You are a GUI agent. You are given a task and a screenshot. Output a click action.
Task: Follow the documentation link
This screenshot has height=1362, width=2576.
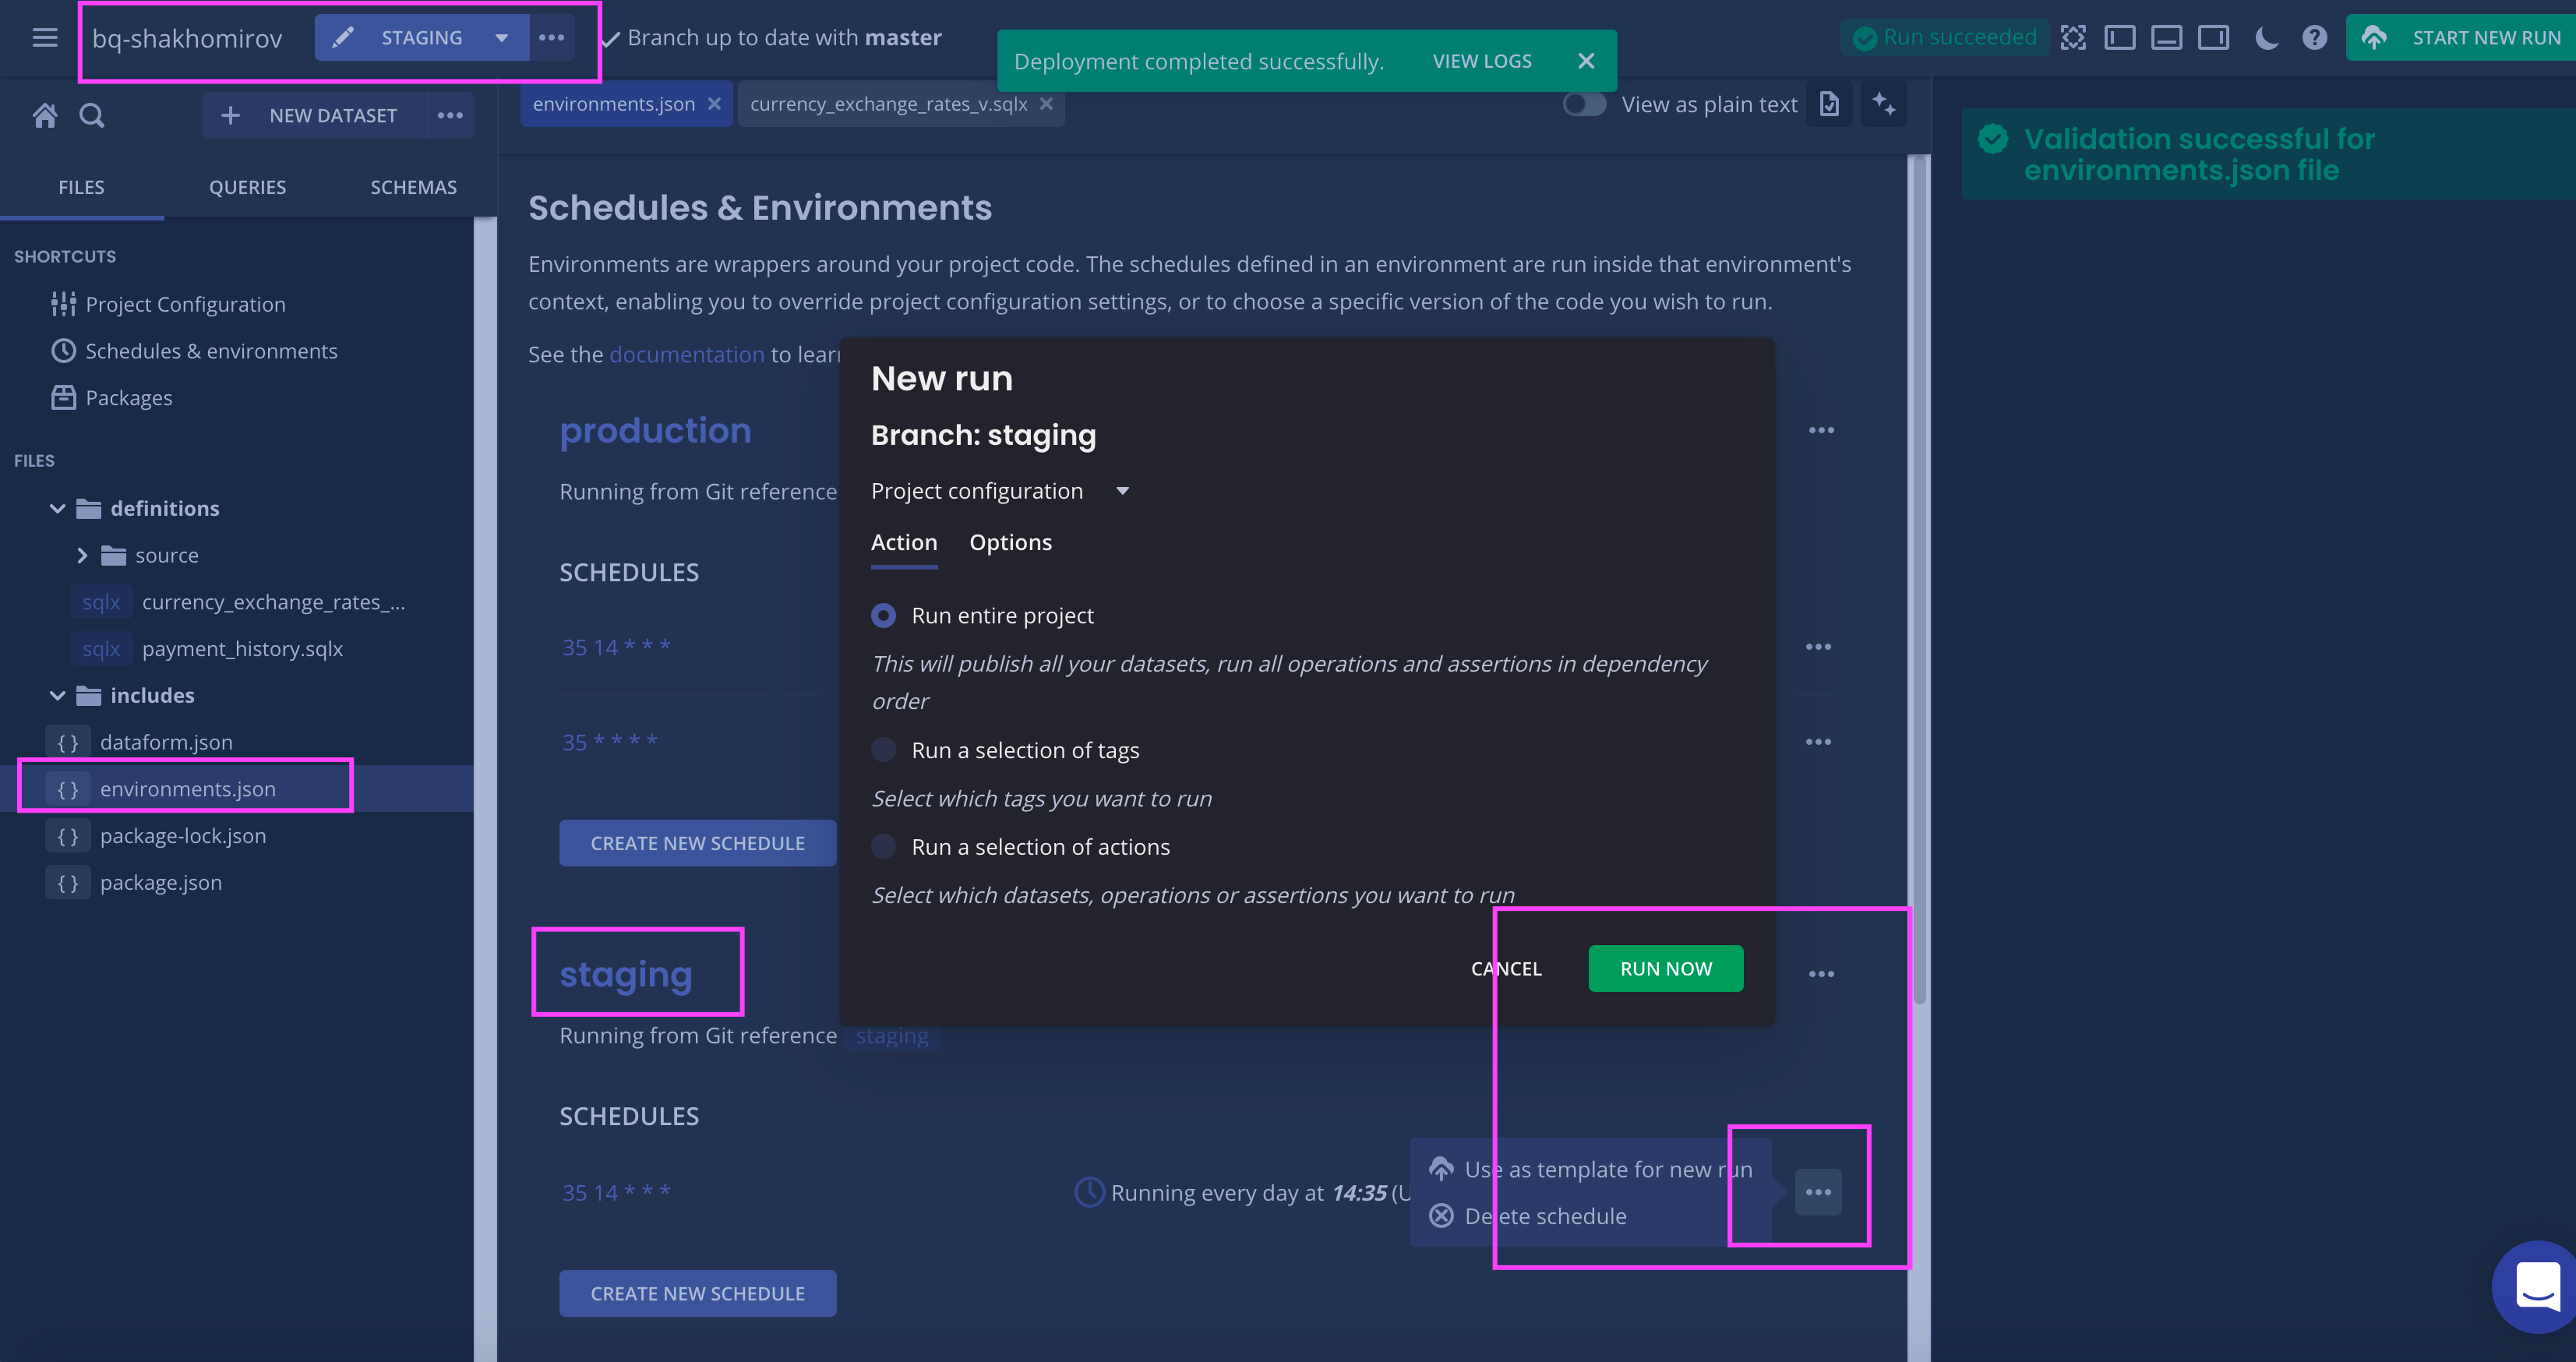(686, 354)
